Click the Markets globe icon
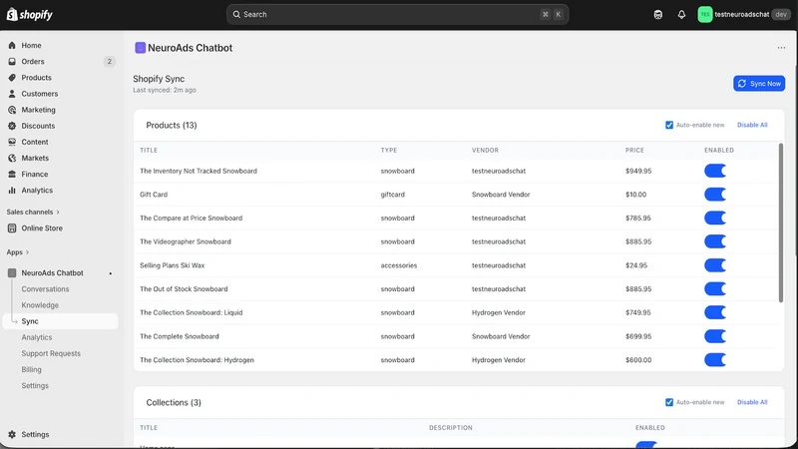Screen dimensions: 798x449 coord(12,159)
